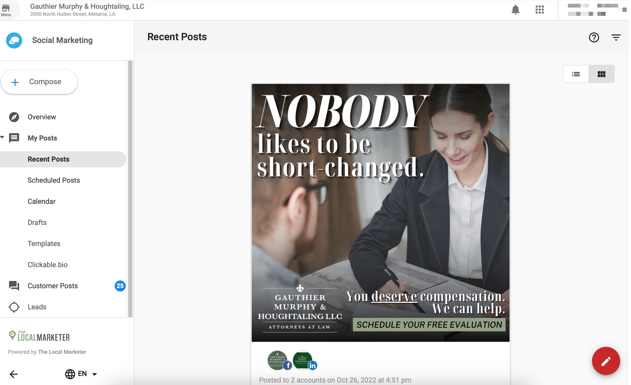
Task: Click the Leads target icon
Action: [14, 308]
